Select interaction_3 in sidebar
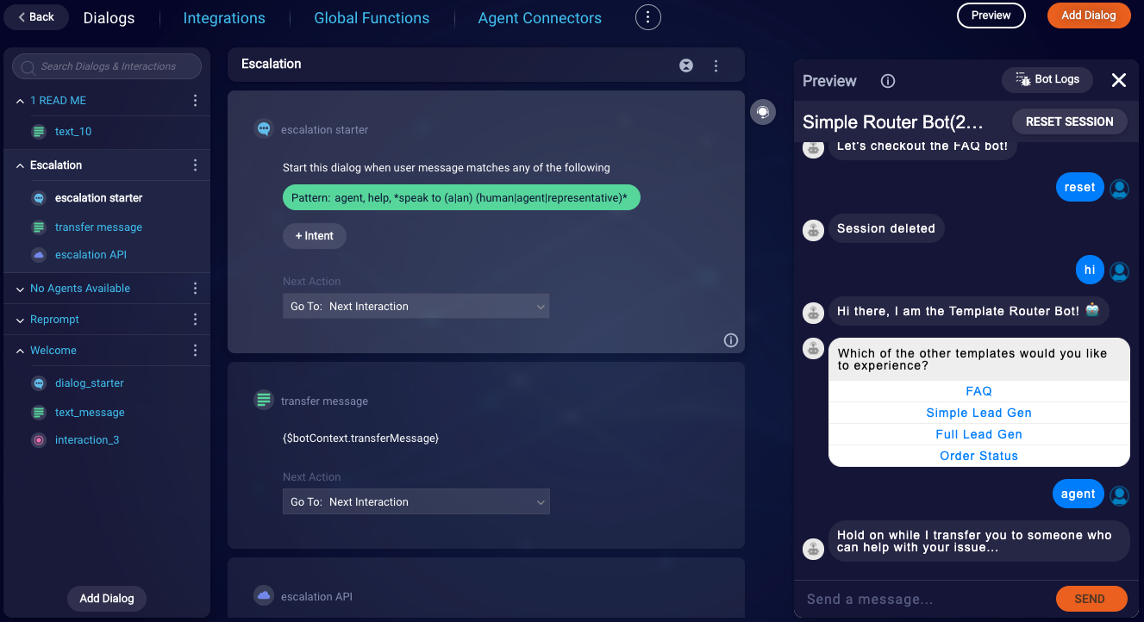This screenshot has height=622, width=1144. [x=87, y=440]
